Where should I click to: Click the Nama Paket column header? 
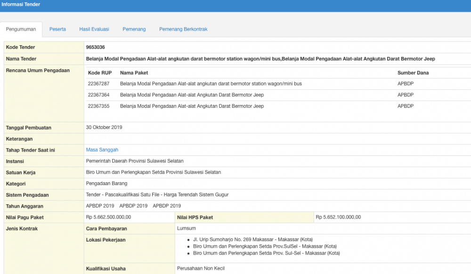tap(134, 73)
